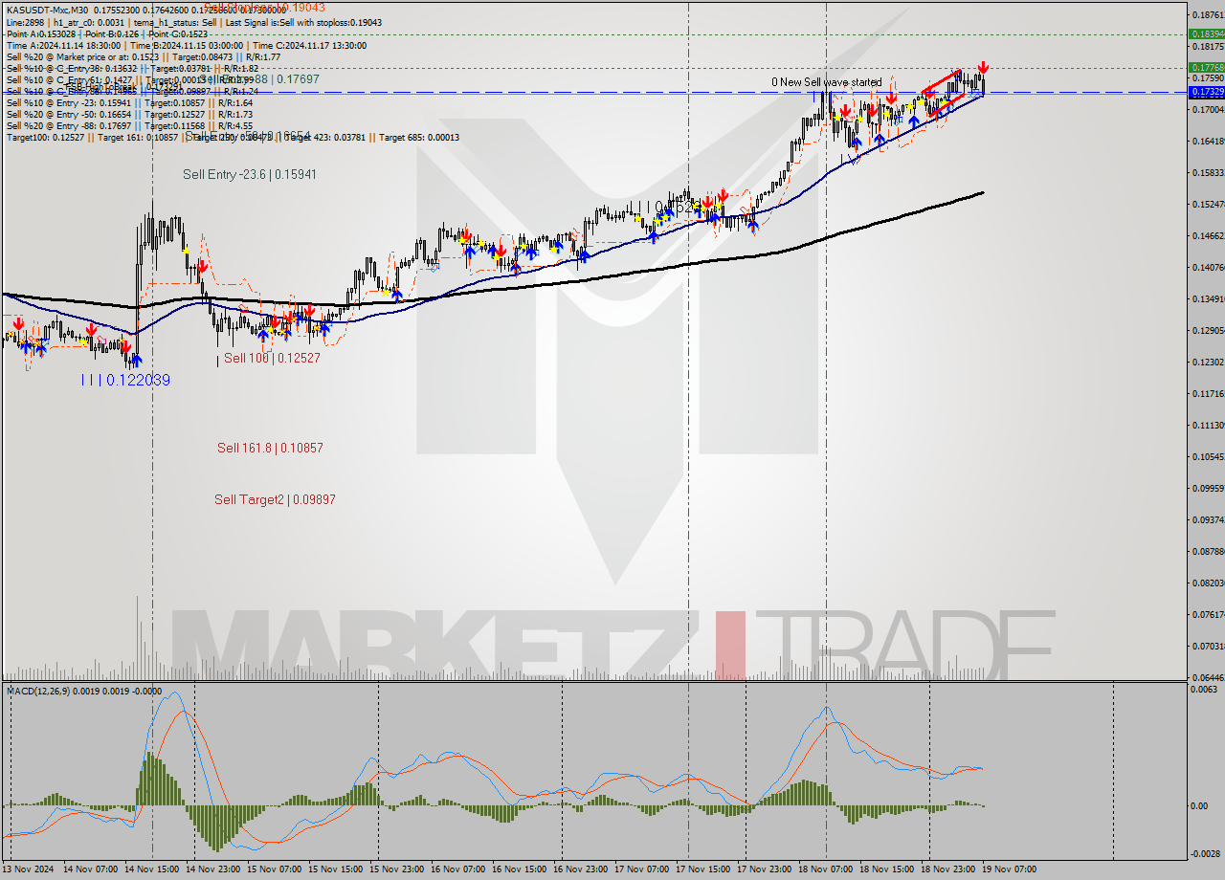1225x880 pixels.
Task: Click the 'Sell %20 @ Entry -50' line
Action: click(131, 114)
